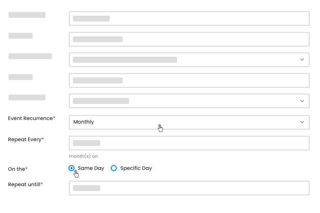Image resolution: width=320 pixels, height=213 pixels.
Task: Click the second input field of the form
Action: (x=189, y=39)
